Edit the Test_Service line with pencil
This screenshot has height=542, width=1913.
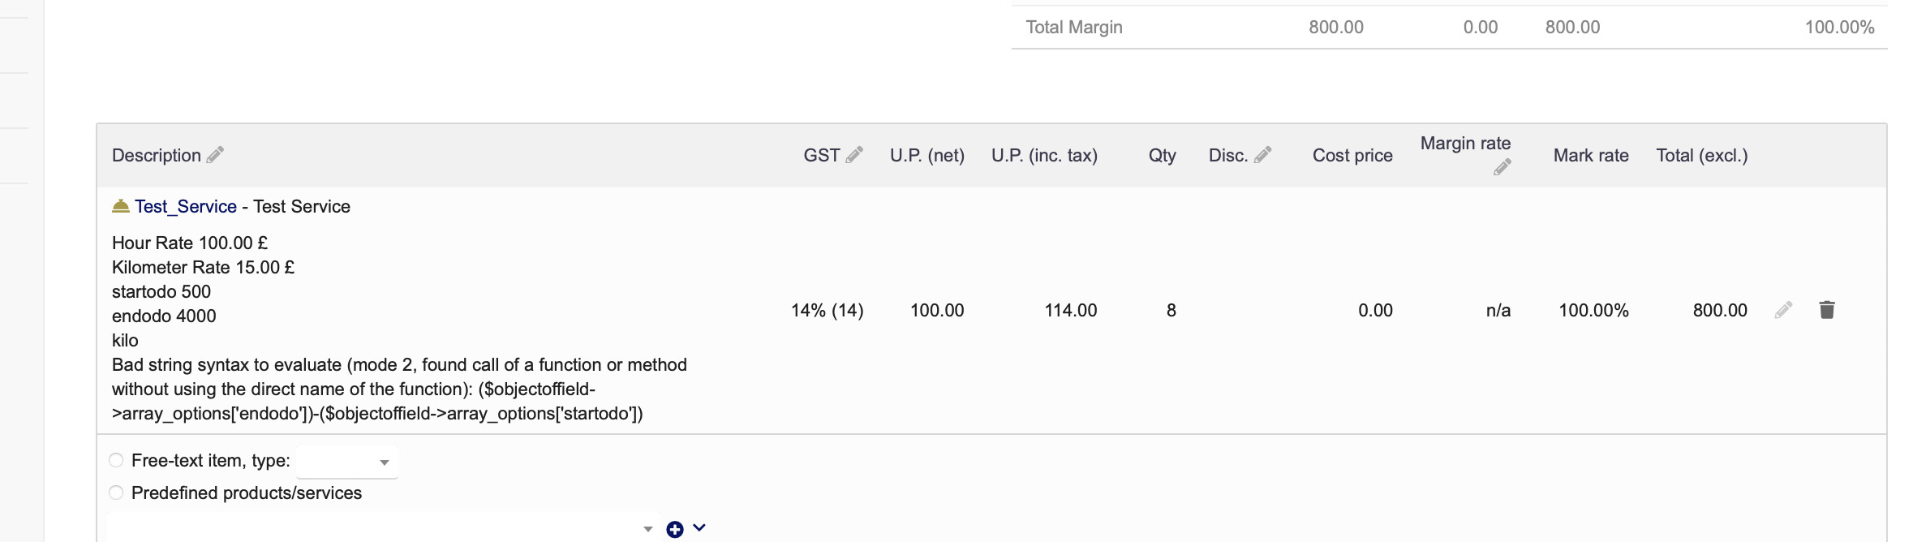click(1783, 310)
